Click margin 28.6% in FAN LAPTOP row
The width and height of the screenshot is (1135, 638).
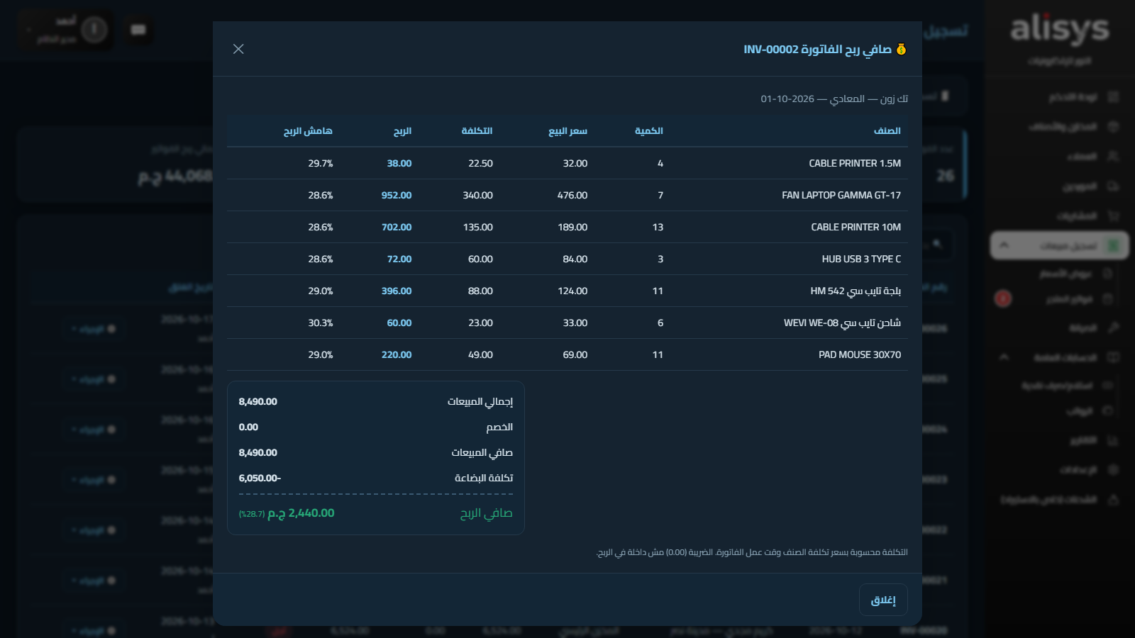[321, 195]
